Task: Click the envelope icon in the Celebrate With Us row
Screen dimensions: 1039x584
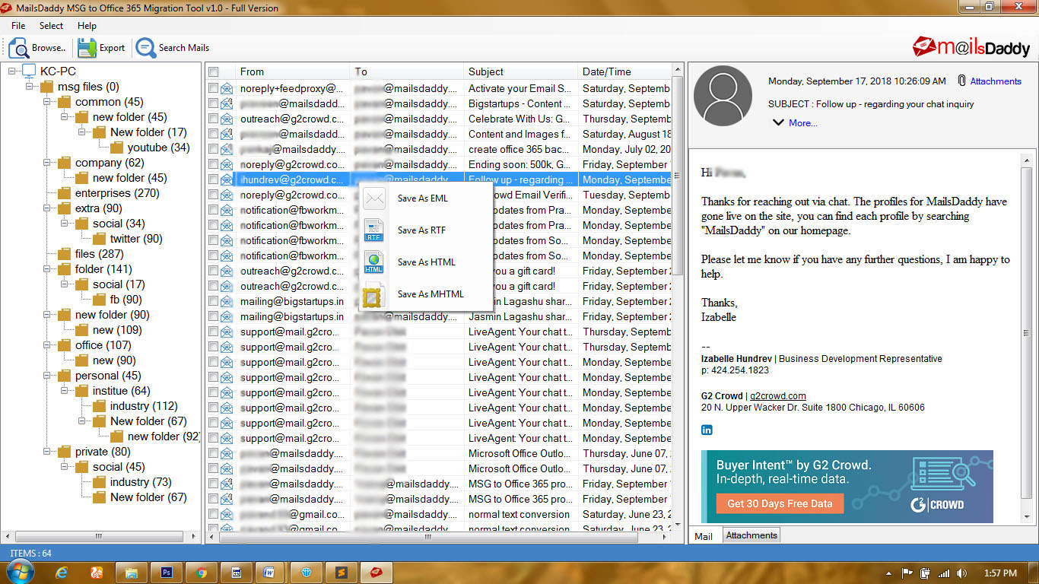Action: pos(227,119)
